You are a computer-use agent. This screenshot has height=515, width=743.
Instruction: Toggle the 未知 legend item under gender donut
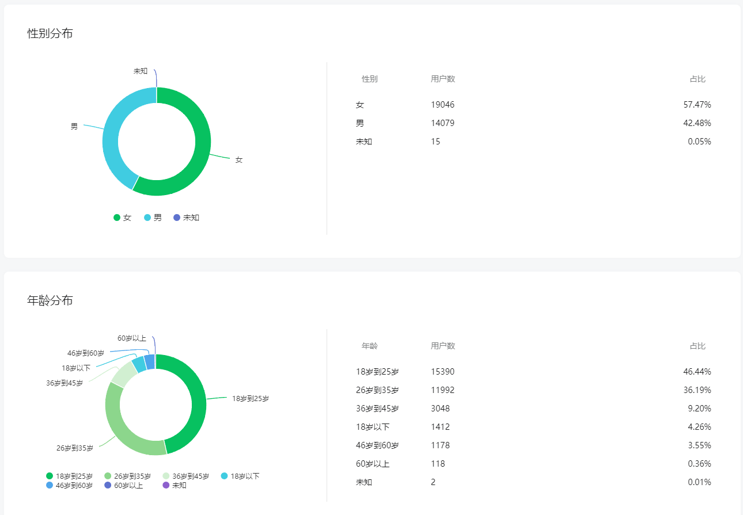pyautogui.click(x=186, y=218)
